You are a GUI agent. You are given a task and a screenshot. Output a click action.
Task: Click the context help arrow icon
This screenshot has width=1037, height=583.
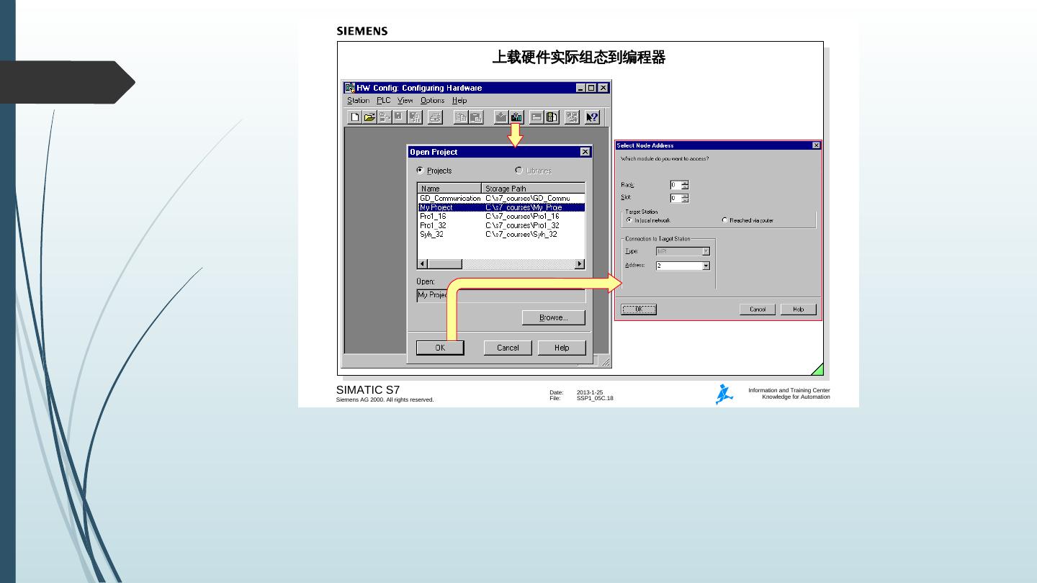click(x=592, y=117)
